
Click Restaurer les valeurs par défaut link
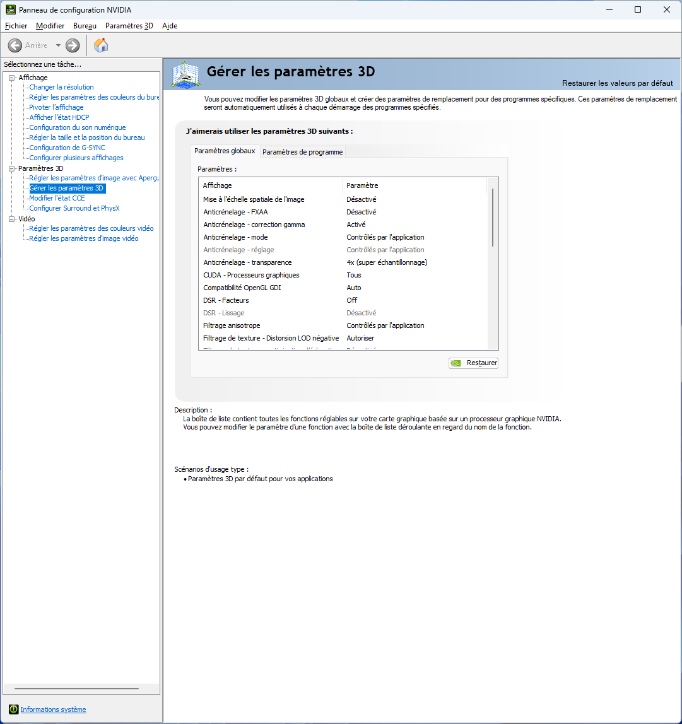(x=617, y=83)
